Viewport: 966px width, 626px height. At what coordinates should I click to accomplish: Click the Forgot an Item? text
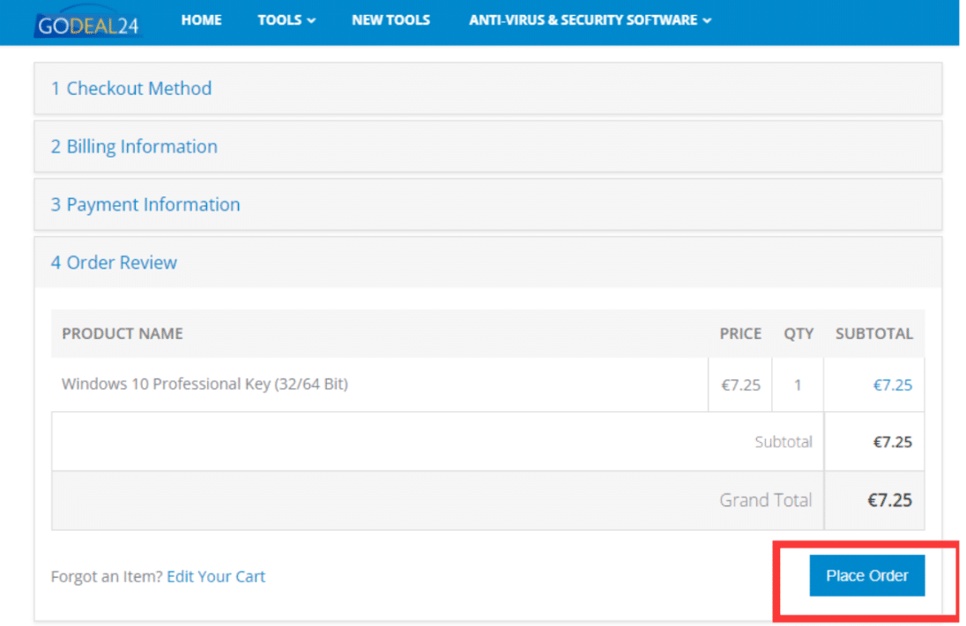[x=107, y=577]
